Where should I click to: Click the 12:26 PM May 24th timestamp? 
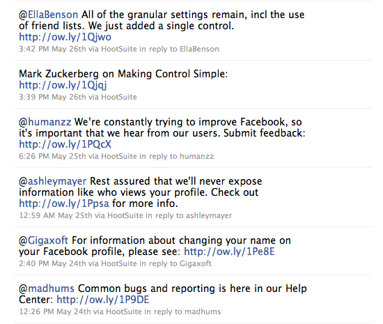[55, 311]
